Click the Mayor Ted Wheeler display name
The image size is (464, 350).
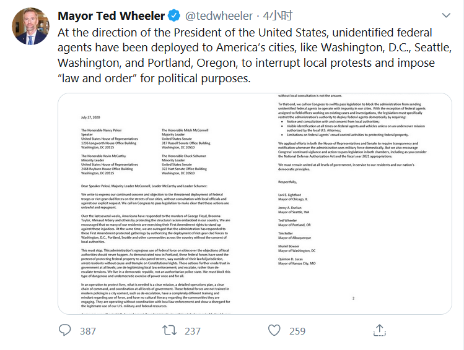[112, 15]
